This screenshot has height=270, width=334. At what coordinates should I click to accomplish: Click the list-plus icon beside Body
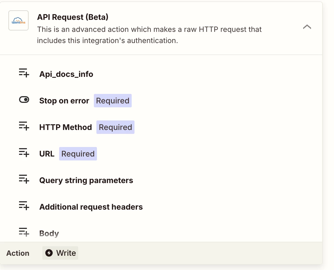click(x=24, y=232)
